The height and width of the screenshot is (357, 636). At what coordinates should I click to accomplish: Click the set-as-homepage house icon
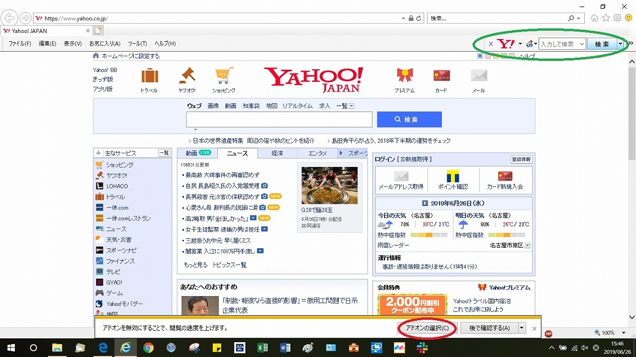pyautogui.click(x=96, y=56)
